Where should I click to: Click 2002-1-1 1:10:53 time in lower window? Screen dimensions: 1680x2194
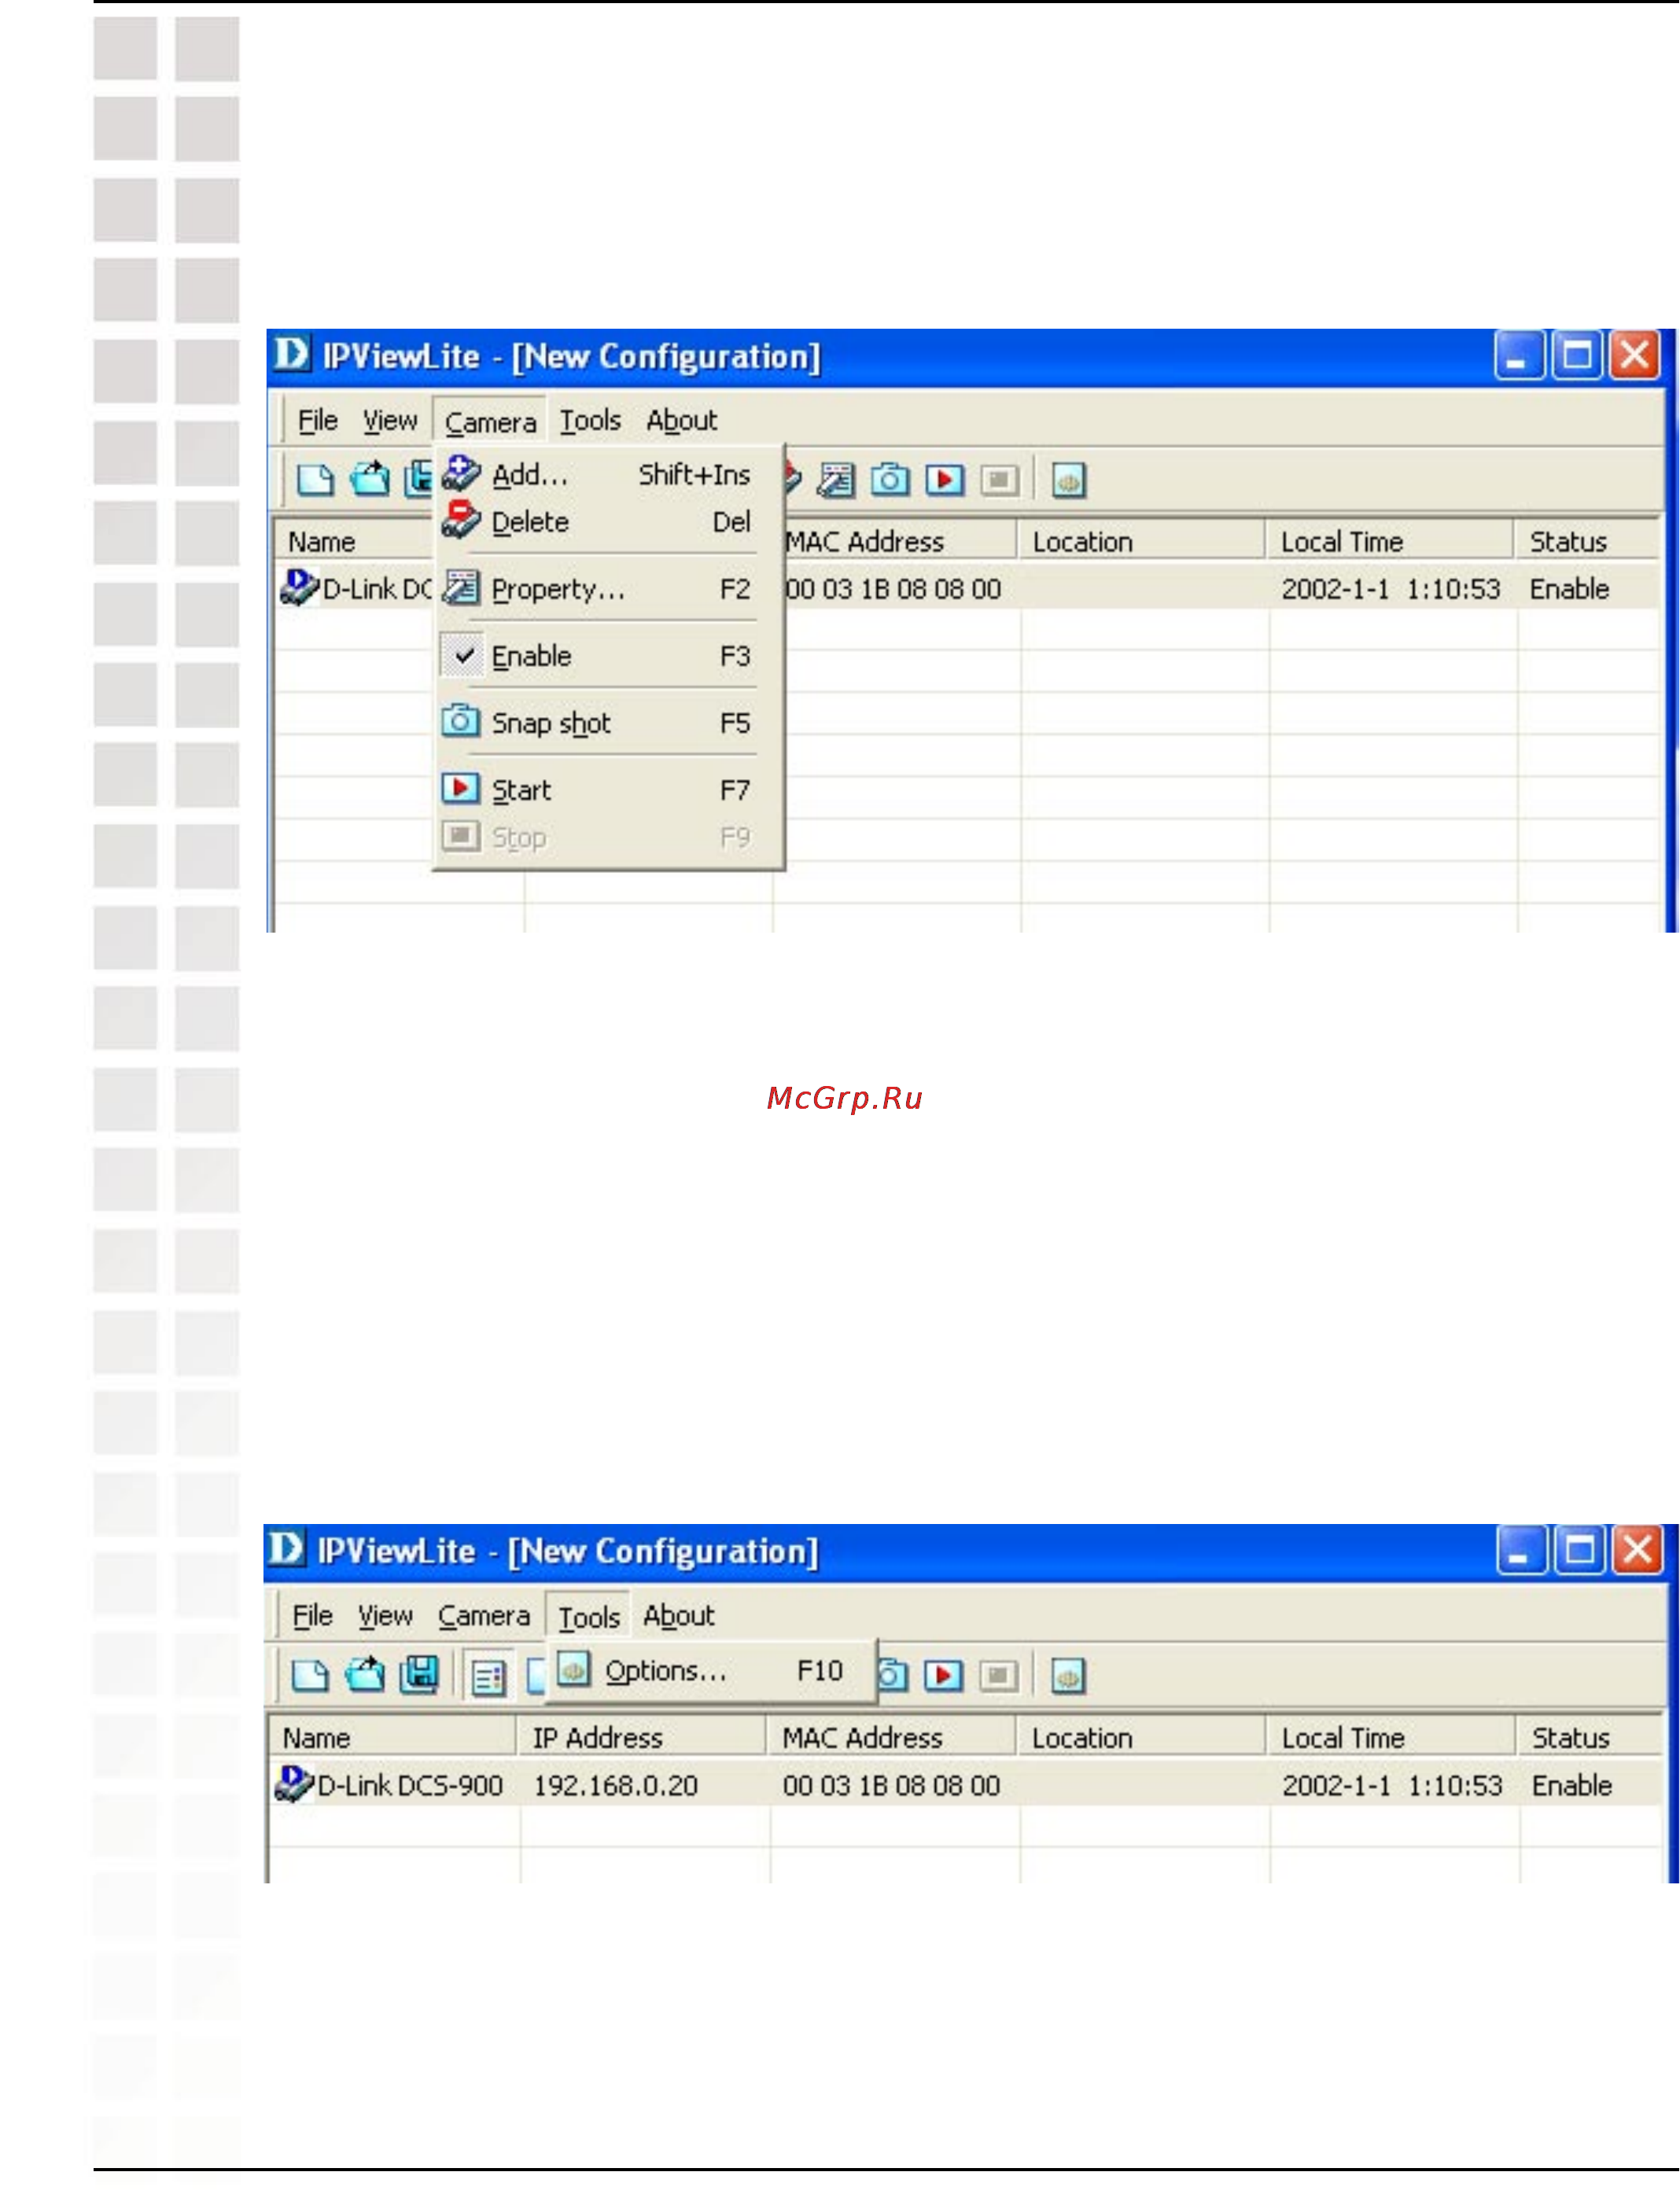[1392, 1785]
